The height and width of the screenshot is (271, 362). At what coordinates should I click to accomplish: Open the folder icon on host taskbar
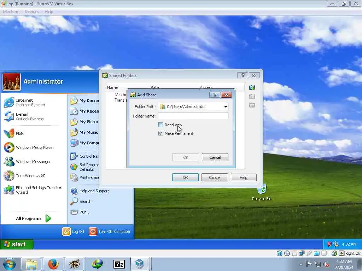click(31, 264)
